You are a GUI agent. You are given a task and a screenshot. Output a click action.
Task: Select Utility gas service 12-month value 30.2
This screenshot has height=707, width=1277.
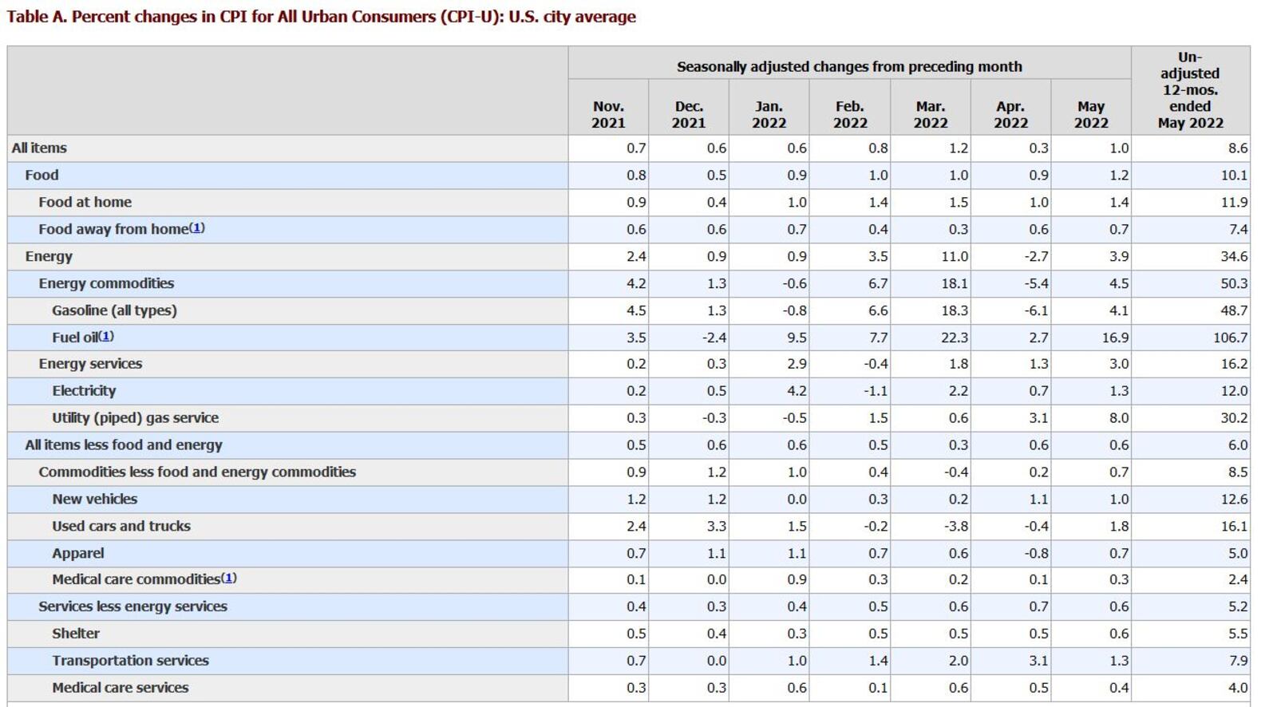pyautogui.click(x=1234, y=418)
